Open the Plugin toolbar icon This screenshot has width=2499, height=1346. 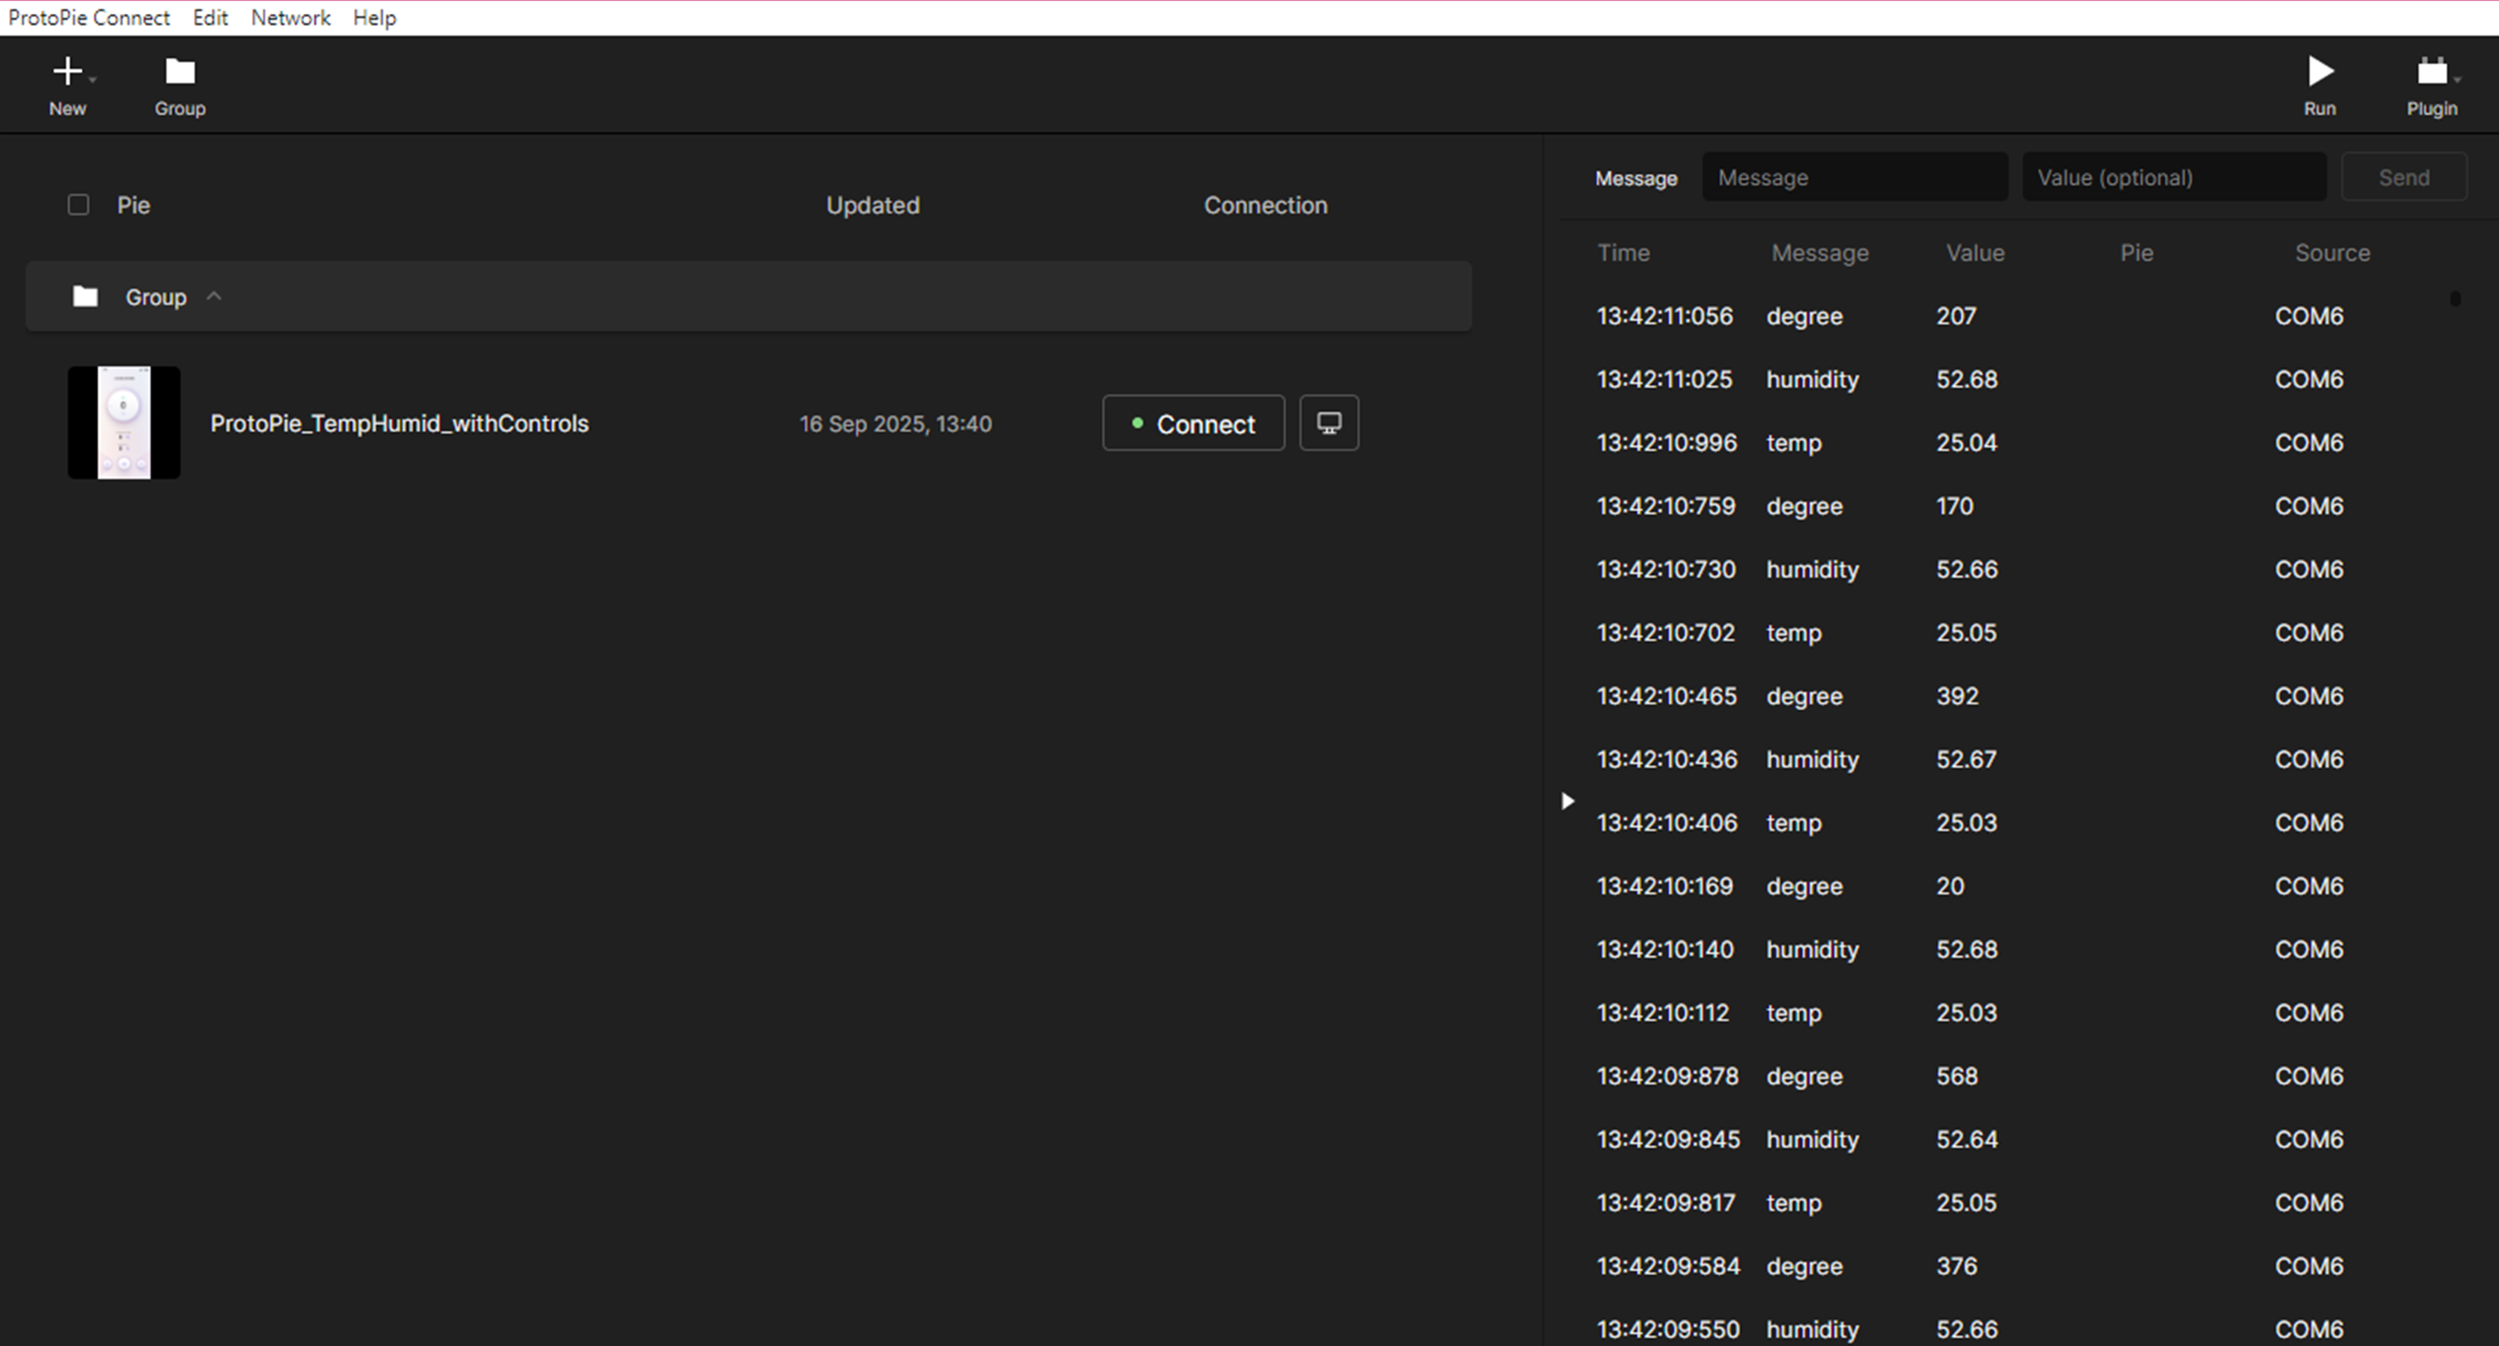click(2431, 72)
